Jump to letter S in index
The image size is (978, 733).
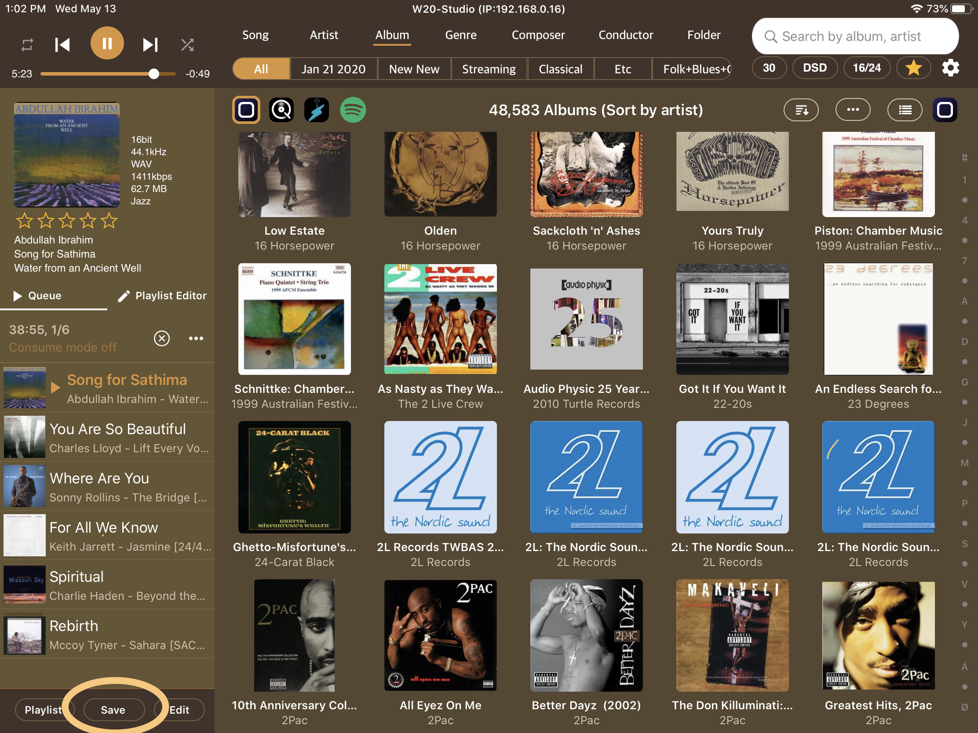click(964, 544)
